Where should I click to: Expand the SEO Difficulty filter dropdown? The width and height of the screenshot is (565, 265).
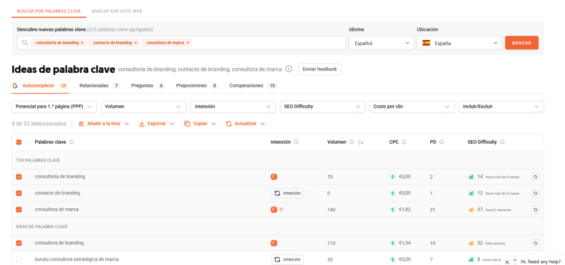coord(322,106)
